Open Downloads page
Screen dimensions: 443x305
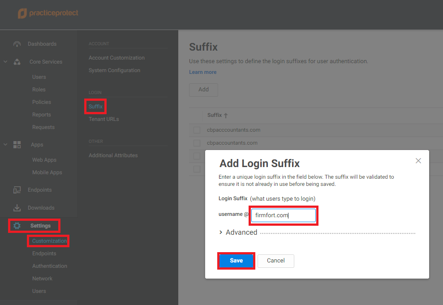[x=41, y=208]
